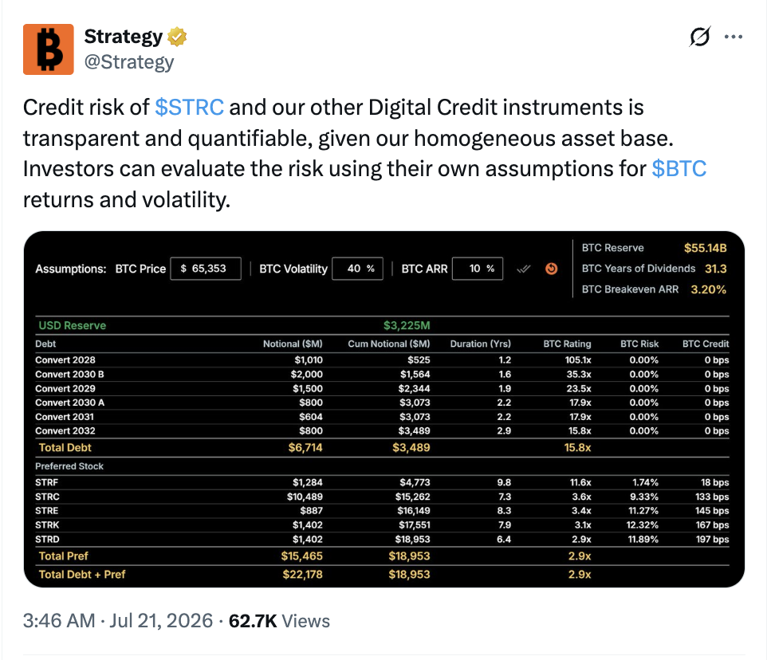Open the $STRC cashtag link
The width and height of the screenshot is (767, 660).
[189, 108]
